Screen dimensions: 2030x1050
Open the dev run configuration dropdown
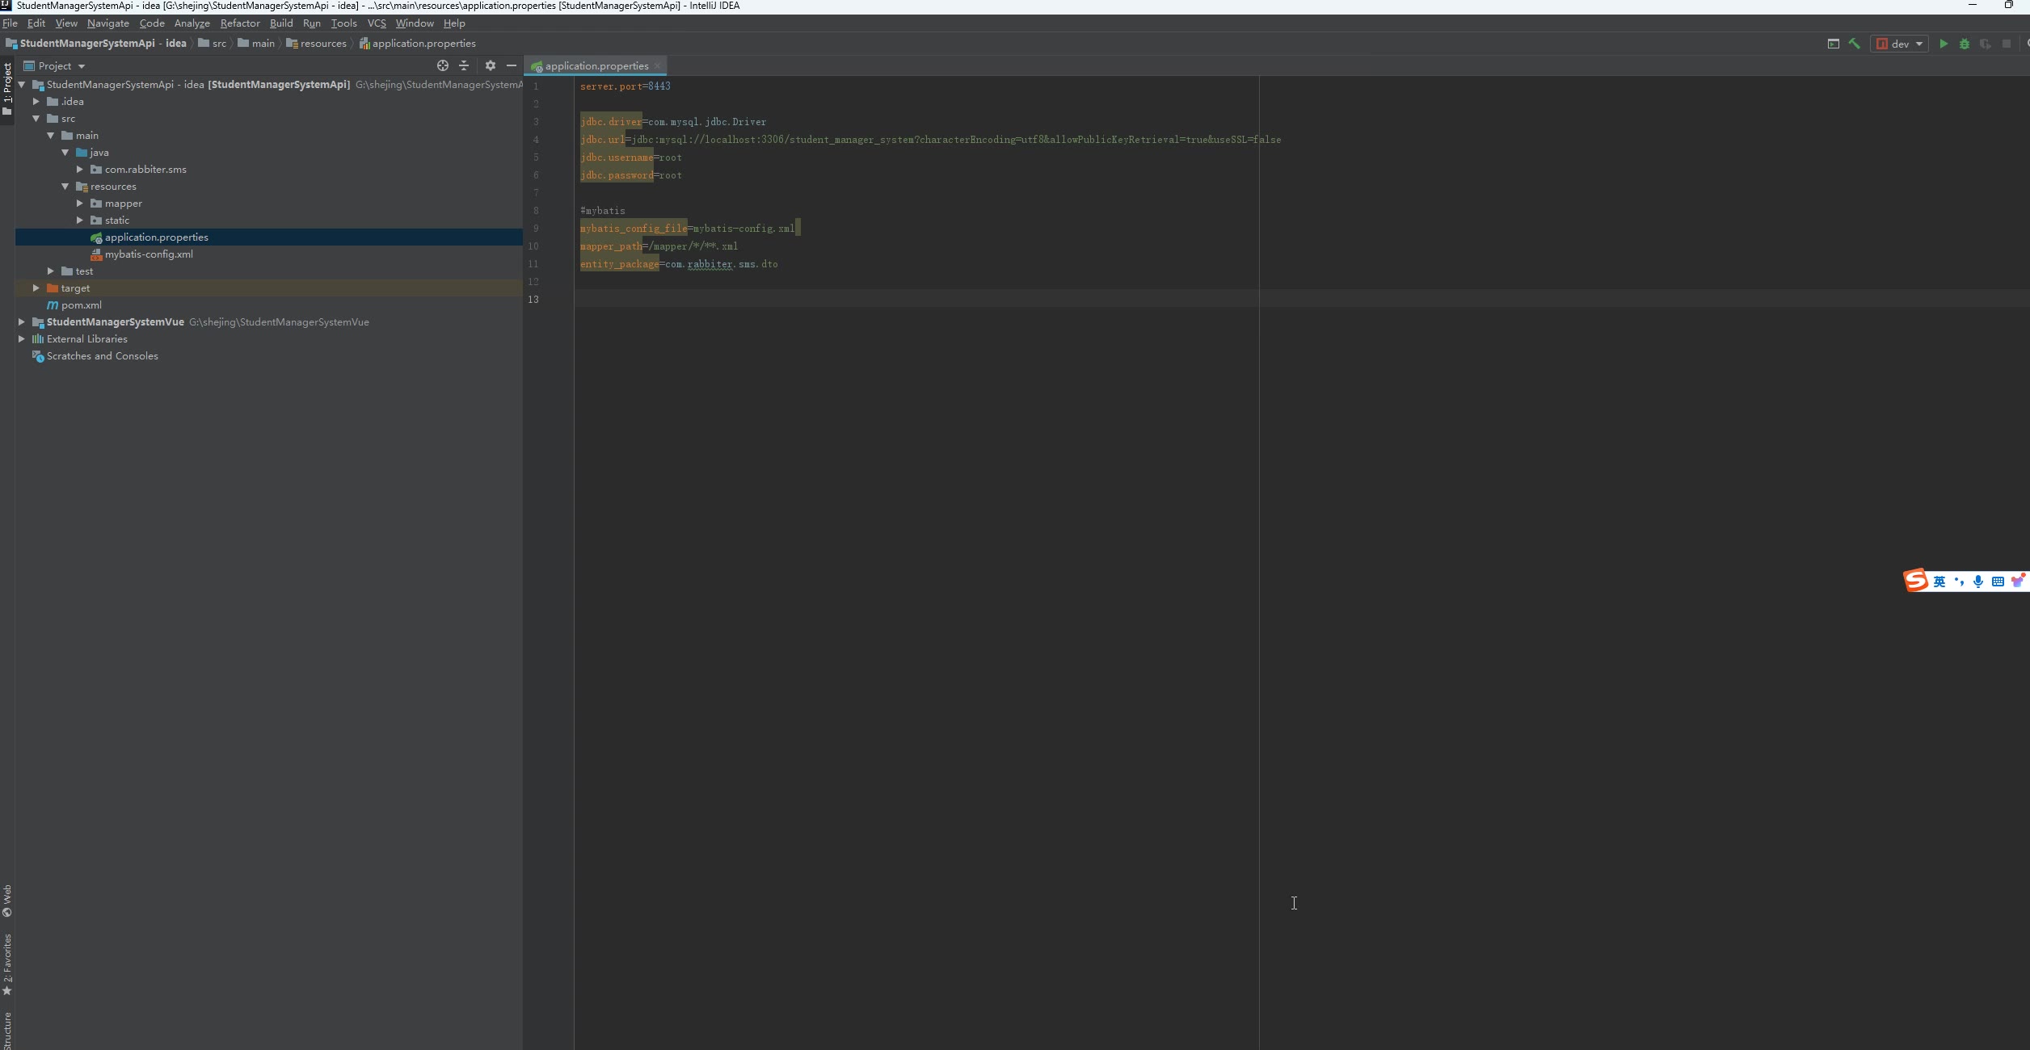tap(1901, 44)
